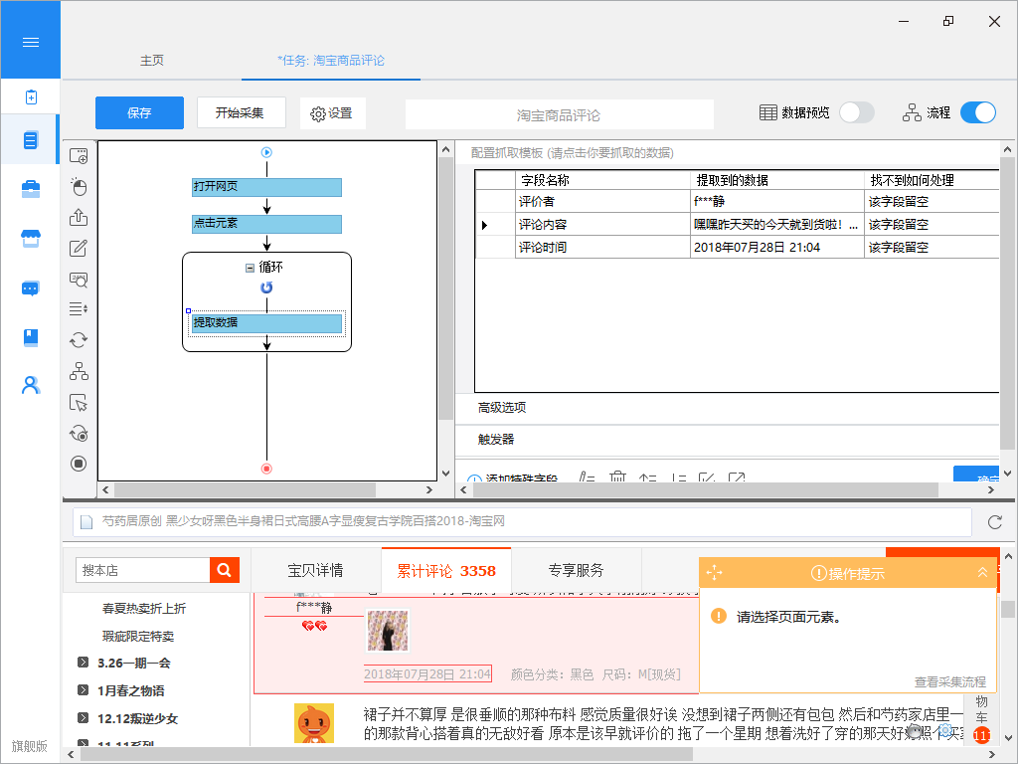This screenshot has width=1018, height=764.
Task: Click the red end node in flowchart
Action: (x=266, y=469)
